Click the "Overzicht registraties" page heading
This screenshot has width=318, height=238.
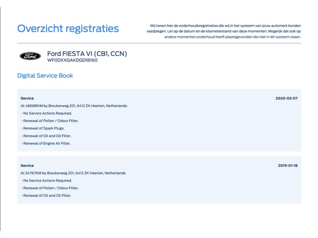(x=68, y=29)
